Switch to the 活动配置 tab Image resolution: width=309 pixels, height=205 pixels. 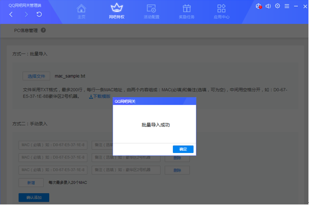(151, 11)
